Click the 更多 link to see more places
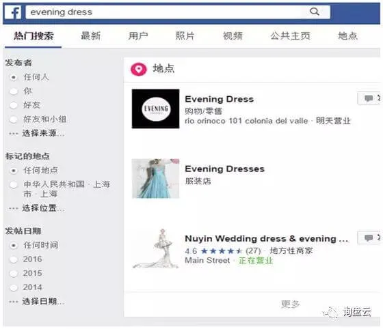Viewport: 383px width, 329px height. (290, 304)
